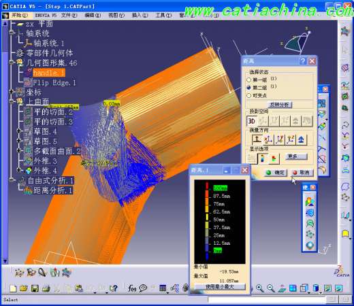Click the Zoom Out magnifier icon
The width and height of the screenshot is (354, 306).
(271, 288)
